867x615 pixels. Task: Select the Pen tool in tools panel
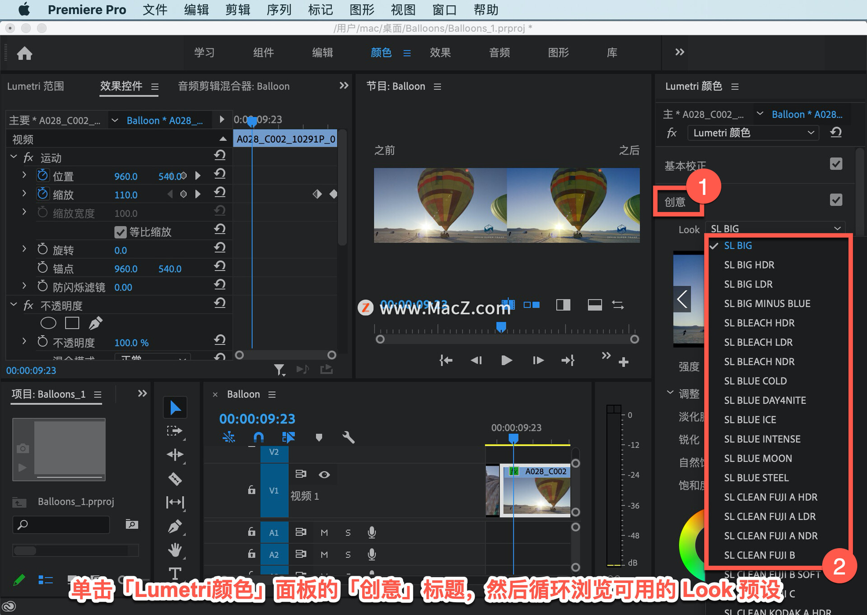point(175,526)
